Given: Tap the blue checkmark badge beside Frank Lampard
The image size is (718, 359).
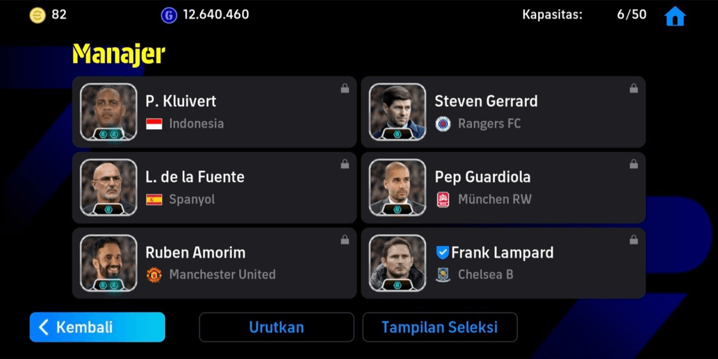Looking at the screenshot, I should pos(442,253).
